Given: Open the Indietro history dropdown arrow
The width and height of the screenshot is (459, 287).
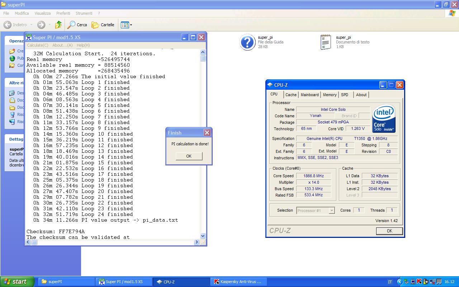Looking at the screenshot, I should coord(31,25).
